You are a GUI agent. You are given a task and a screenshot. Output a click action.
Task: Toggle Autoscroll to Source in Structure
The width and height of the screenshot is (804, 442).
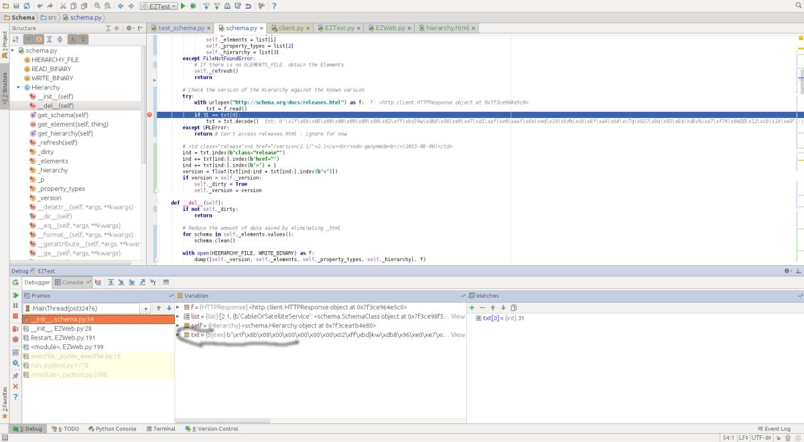[72, 40]
